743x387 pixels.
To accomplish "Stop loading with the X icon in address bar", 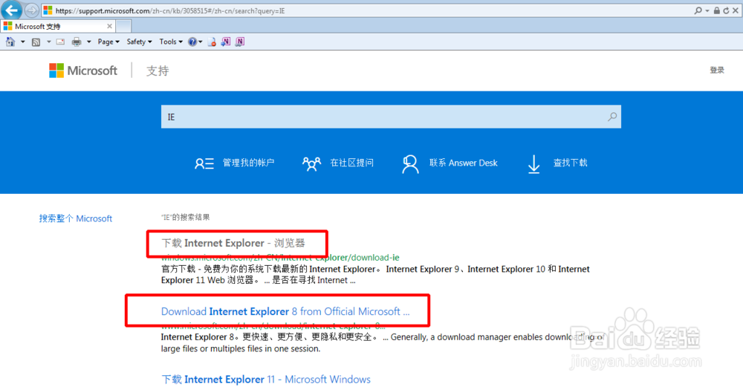I will [x=736, y=10].
